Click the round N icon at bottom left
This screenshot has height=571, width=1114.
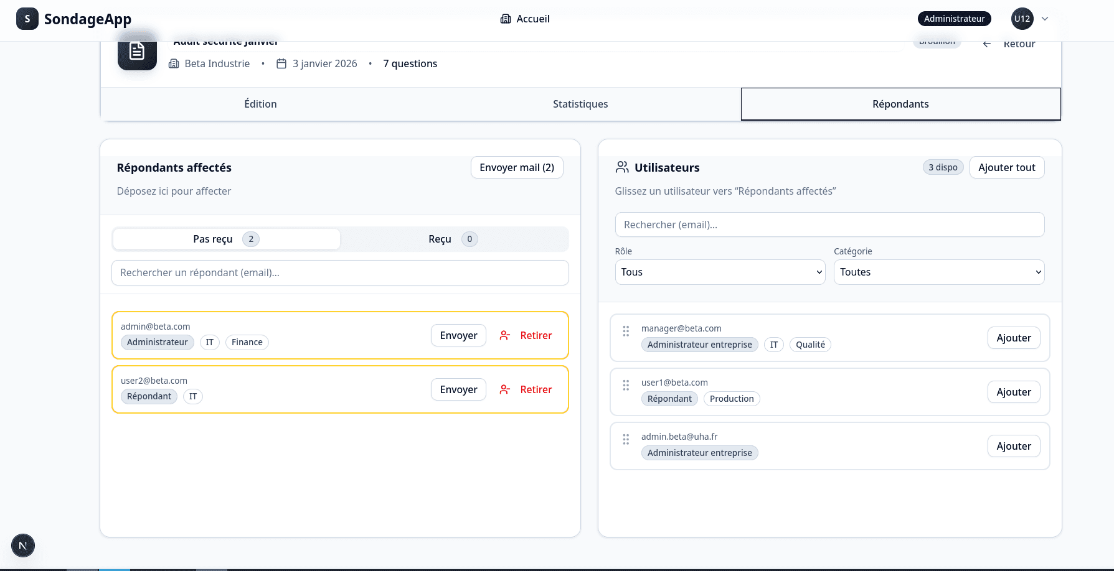(x=23, y=545)
